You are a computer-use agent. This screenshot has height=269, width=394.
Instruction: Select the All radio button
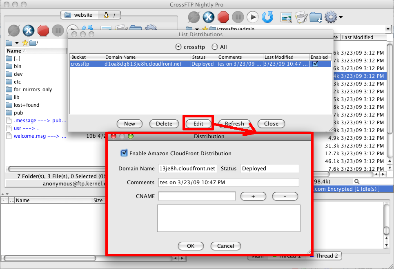tap(215, 47)
